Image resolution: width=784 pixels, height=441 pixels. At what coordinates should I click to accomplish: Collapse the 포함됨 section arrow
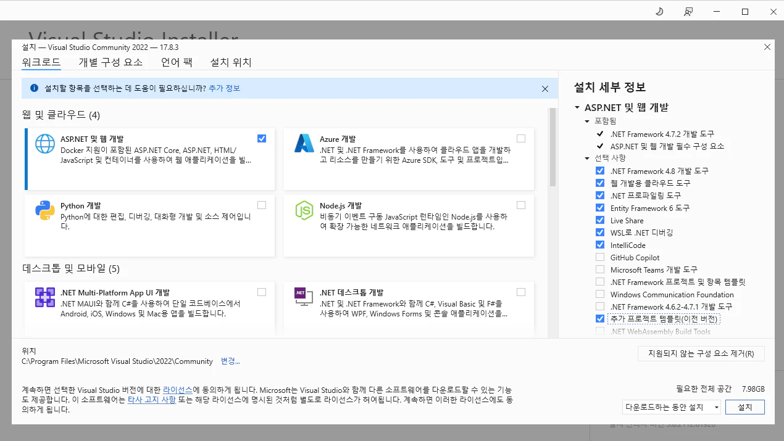click(588, 122)
